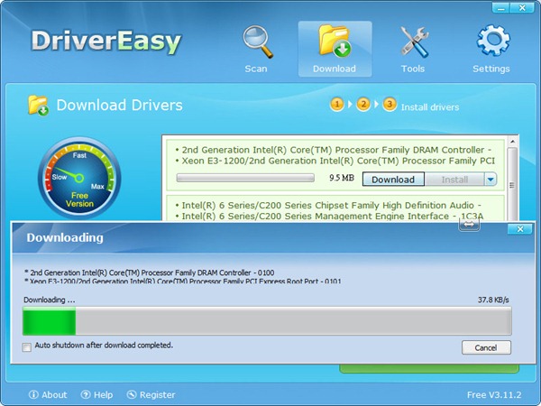Click the driver list scrollbar thumb
Image resolution: width=541 pixels, height=406 pixels.
click(x=512, y=184)
